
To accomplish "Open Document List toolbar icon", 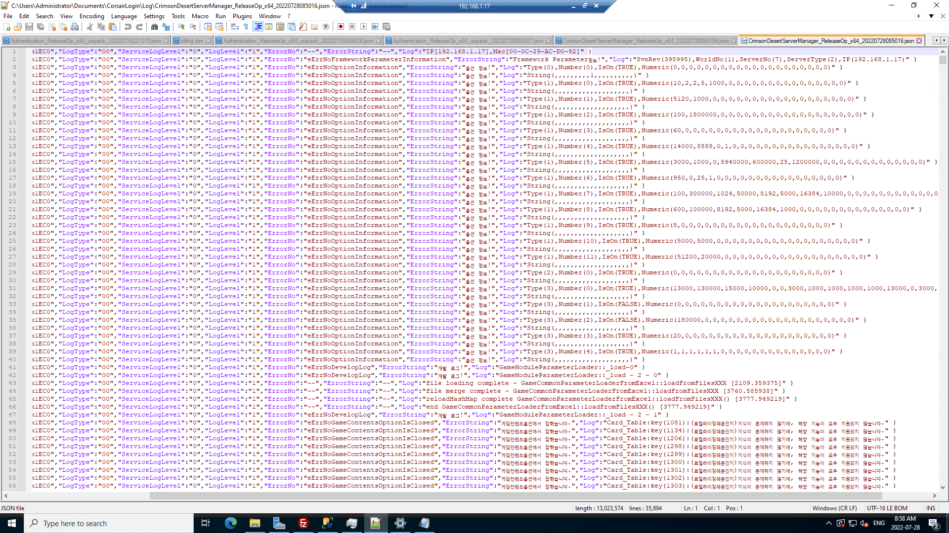I will point(292,27).
